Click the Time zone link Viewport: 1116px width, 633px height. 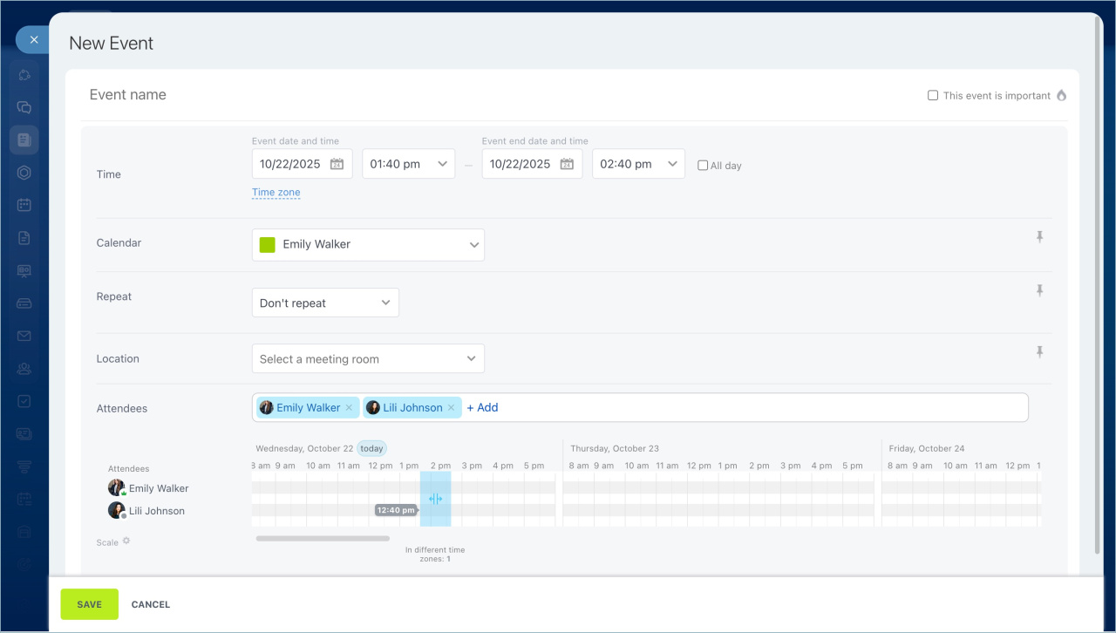pos(276,193)
